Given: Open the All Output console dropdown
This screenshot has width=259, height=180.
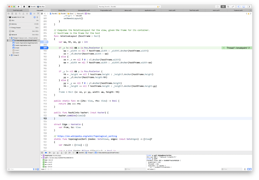Looking at the screenshot, I should coord(151,169).
